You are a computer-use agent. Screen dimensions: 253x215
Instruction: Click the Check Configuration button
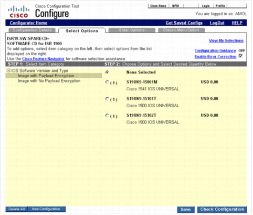[x=222, y=209]
